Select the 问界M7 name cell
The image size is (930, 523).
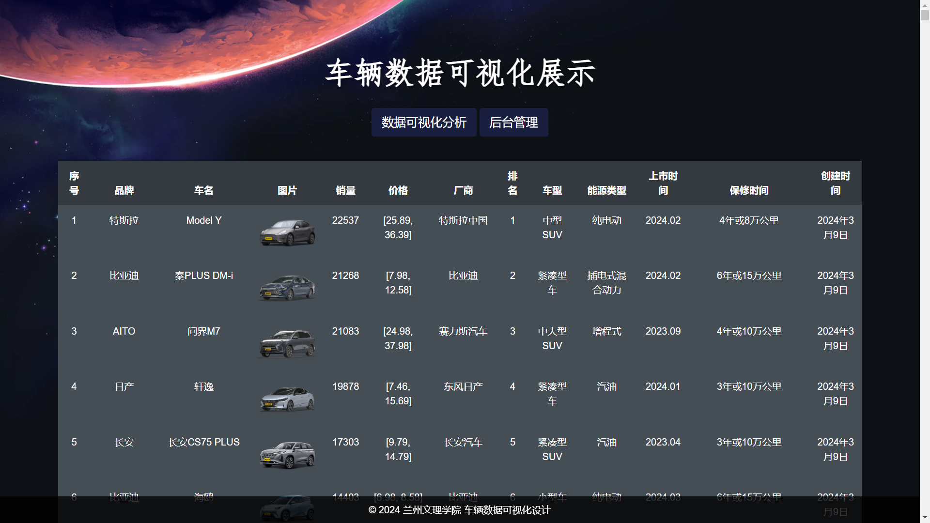tap(204, 331)
